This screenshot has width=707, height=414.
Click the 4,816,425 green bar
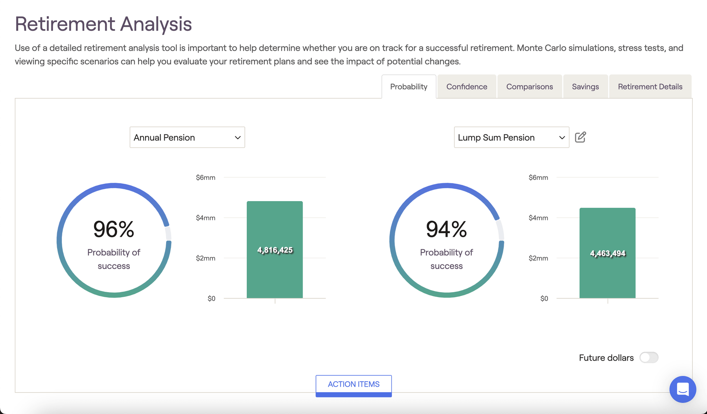[275, 250]
